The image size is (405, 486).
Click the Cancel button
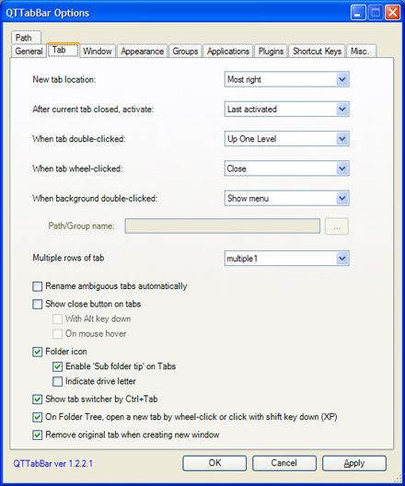[284, 463]
